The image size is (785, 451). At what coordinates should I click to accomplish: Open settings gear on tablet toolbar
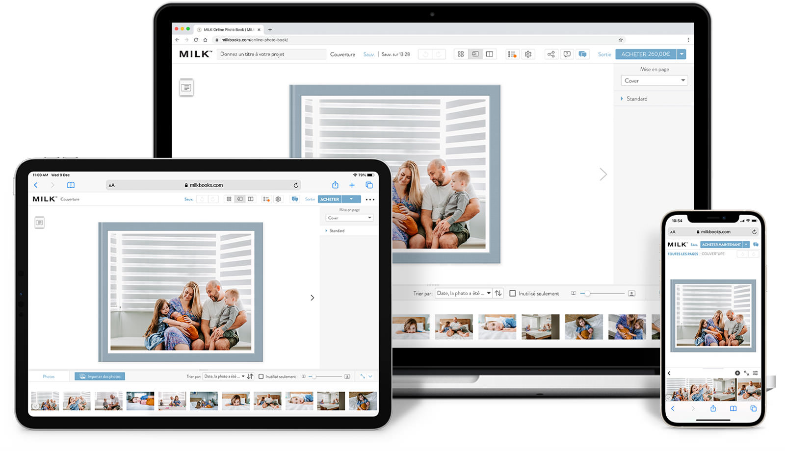point(278,199)
